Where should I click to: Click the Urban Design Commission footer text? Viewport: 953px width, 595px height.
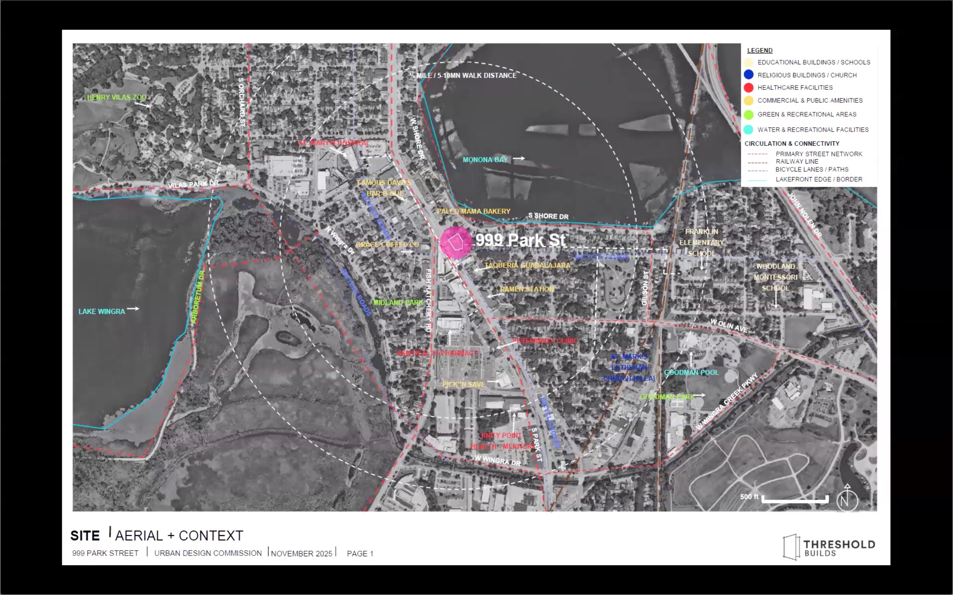pyautogui.click(x=208, y=553)
